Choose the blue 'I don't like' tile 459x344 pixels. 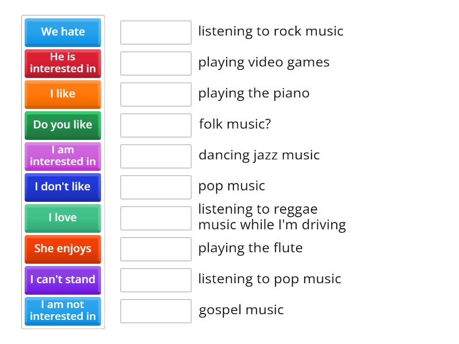click(x=63, y=187)
